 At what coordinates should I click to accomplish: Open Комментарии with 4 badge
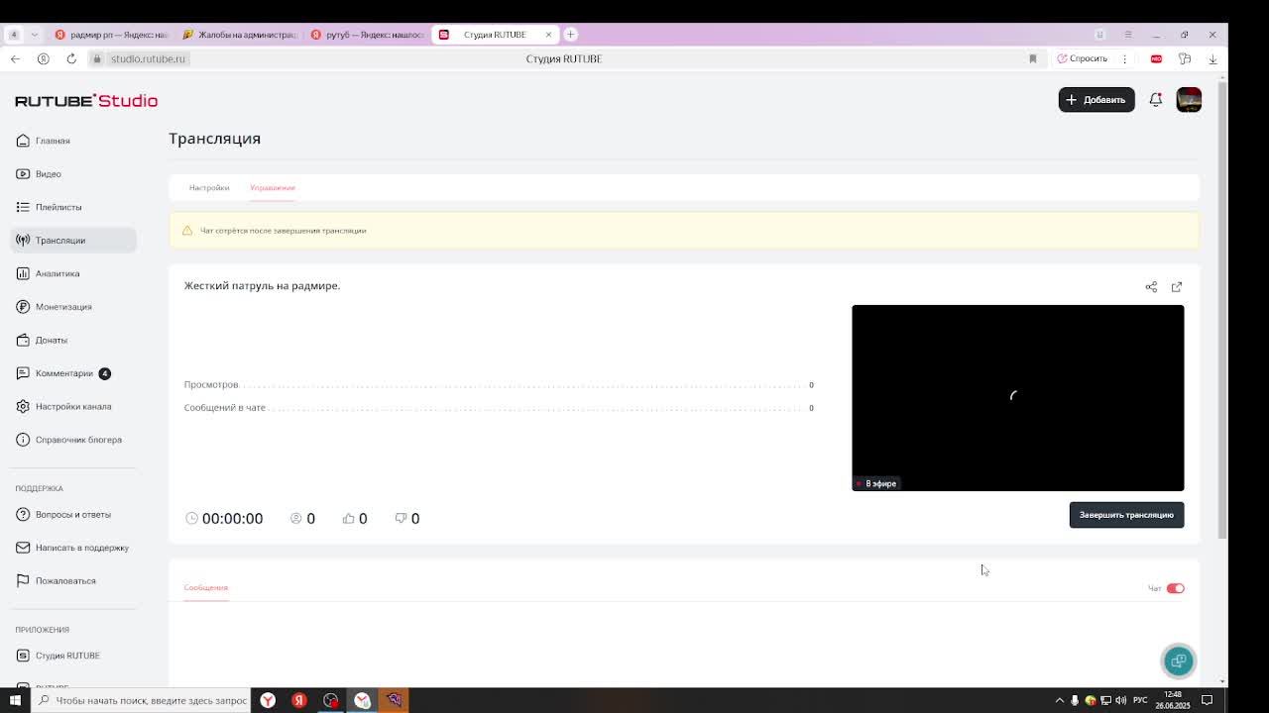pos(64,373)
